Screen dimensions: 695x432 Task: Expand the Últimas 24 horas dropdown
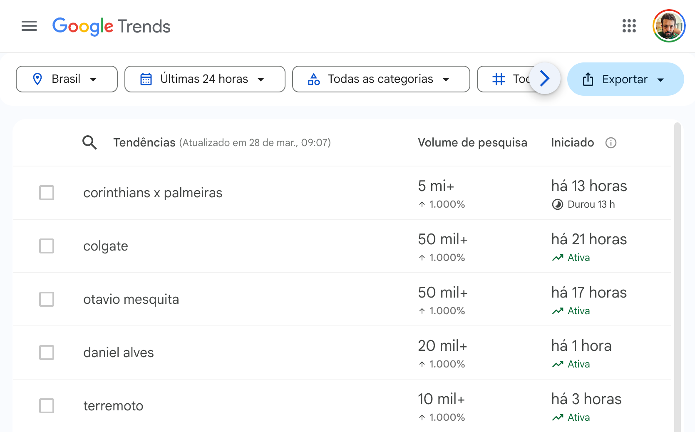coord(205,79)
